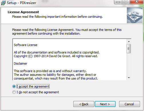The width and height of the screenshot is (144, 111).
Task: Continue installation with the Next button
Action: coord(105,104)
